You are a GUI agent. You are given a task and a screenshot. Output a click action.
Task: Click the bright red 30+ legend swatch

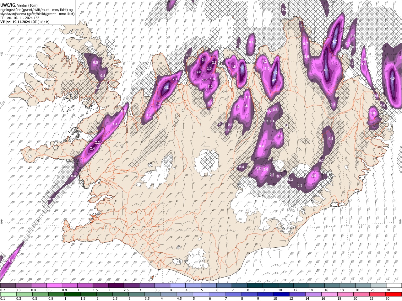[394, 294]
